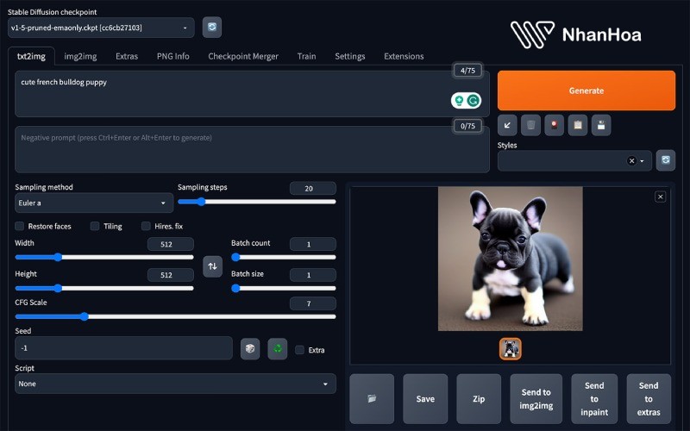Open the Extensions tab
This screenshot has width=690, height=431.
tap(404, 56)
